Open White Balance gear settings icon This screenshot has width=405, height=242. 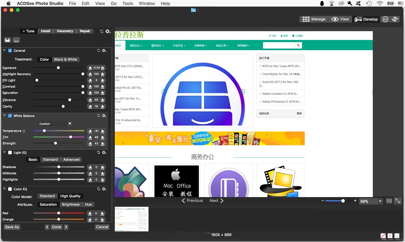coord(104,116)
